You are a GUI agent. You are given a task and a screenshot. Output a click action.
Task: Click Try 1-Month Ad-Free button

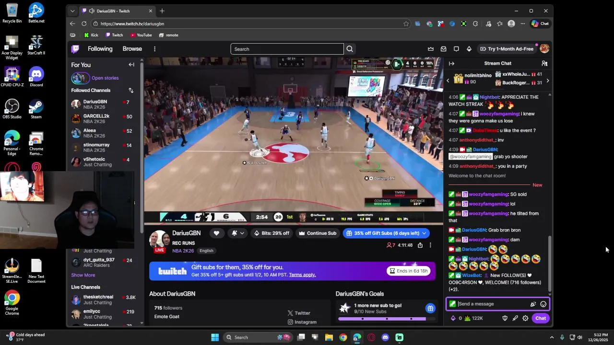(x=507, y=49)
